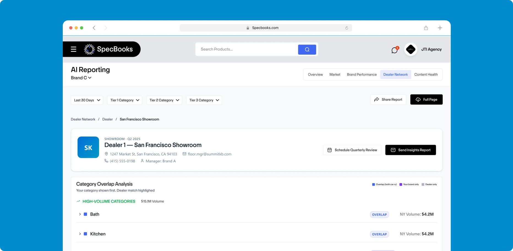Click Schedule Quarterly Review button
This screenshot has height=251, width=513.
(352, 150)
